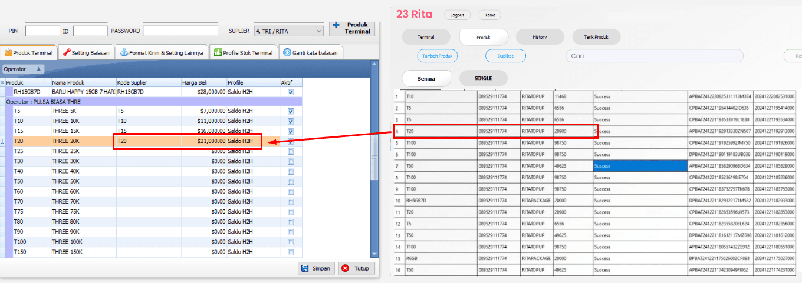Viewport: 802px width, 283px height.
Task: Open the SUPLIER dropdown showing 4. TRI / RITA
Action: click(288, 31)
